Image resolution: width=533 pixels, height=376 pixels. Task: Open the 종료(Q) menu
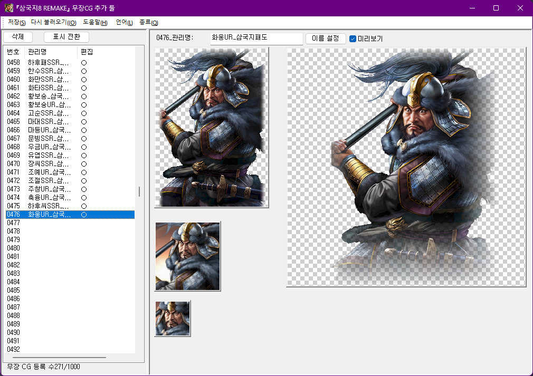click(x=148, y=23)
